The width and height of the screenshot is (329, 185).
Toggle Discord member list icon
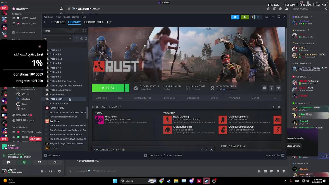(286, 9)
